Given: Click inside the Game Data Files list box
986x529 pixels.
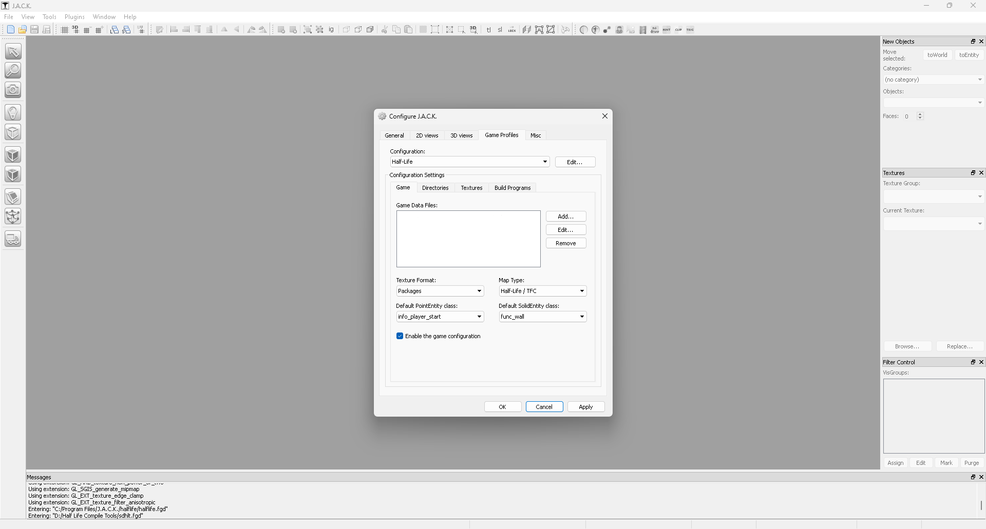Looking at the screenshot, I should (468, 239).
